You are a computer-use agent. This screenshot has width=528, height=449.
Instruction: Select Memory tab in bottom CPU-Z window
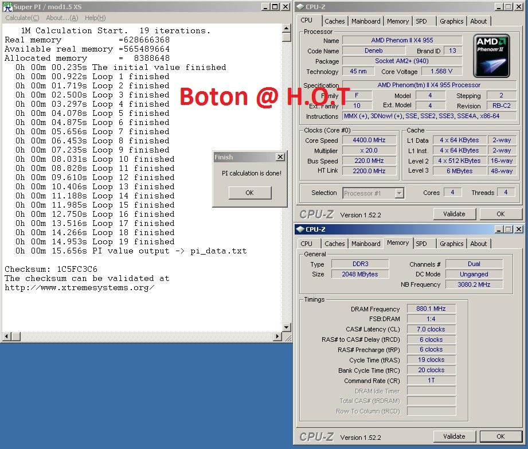[398, 243]
